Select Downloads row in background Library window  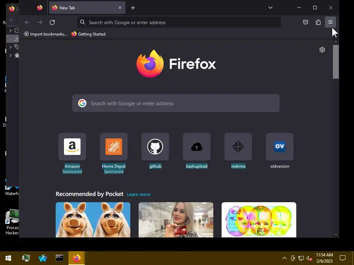click(x=13, y=39)
